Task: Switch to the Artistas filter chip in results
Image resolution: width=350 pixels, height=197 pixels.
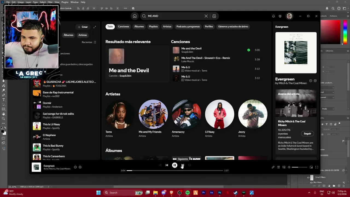Action: (x=167, y=27)
